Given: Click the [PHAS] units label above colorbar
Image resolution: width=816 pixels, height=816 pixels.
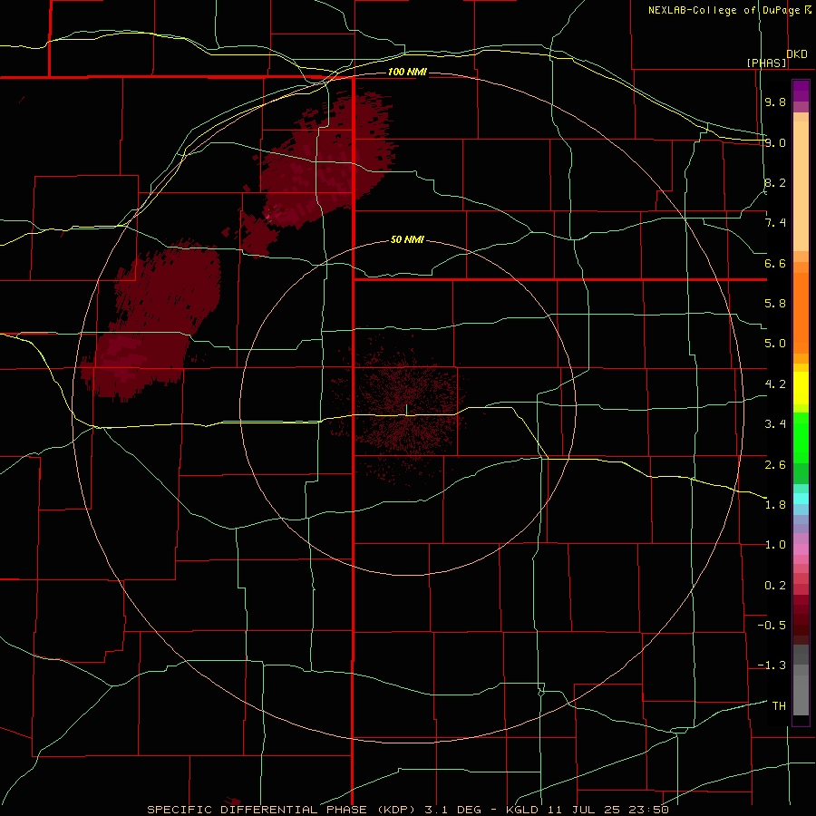Looking at the screenshot, I should pyautogui.click(x=766, y=63).
